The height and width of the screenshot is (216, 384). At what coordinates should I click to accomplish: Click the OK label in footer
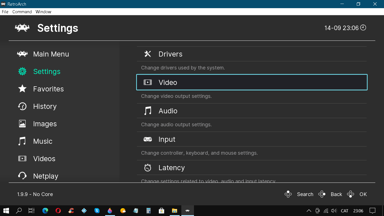(363, 194)
